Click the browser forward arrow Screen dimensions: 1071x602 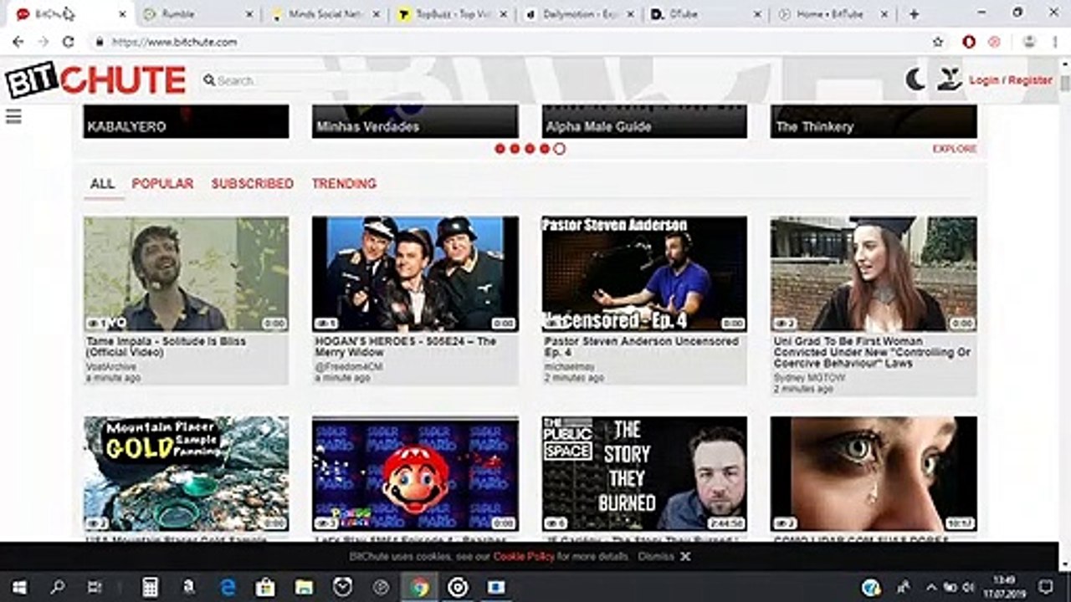click(x=44, y=42)
